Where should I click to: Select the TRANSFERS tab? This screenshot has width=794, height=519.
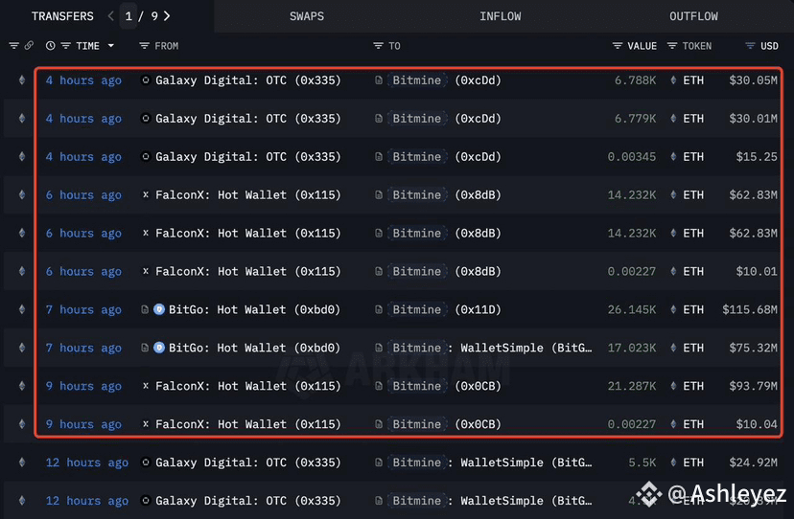coord(62,16)
